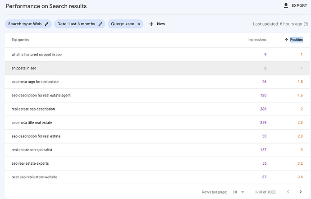The height and width of the screenshot is (199, 311).
Task: Select query 'what is featured snippet in seo'
Action: 37,55
